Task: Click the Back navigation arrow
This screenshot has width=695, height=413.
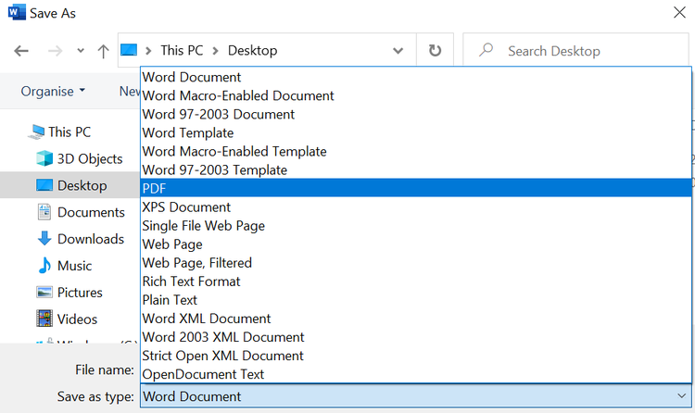Action: [x=21, y=51]
